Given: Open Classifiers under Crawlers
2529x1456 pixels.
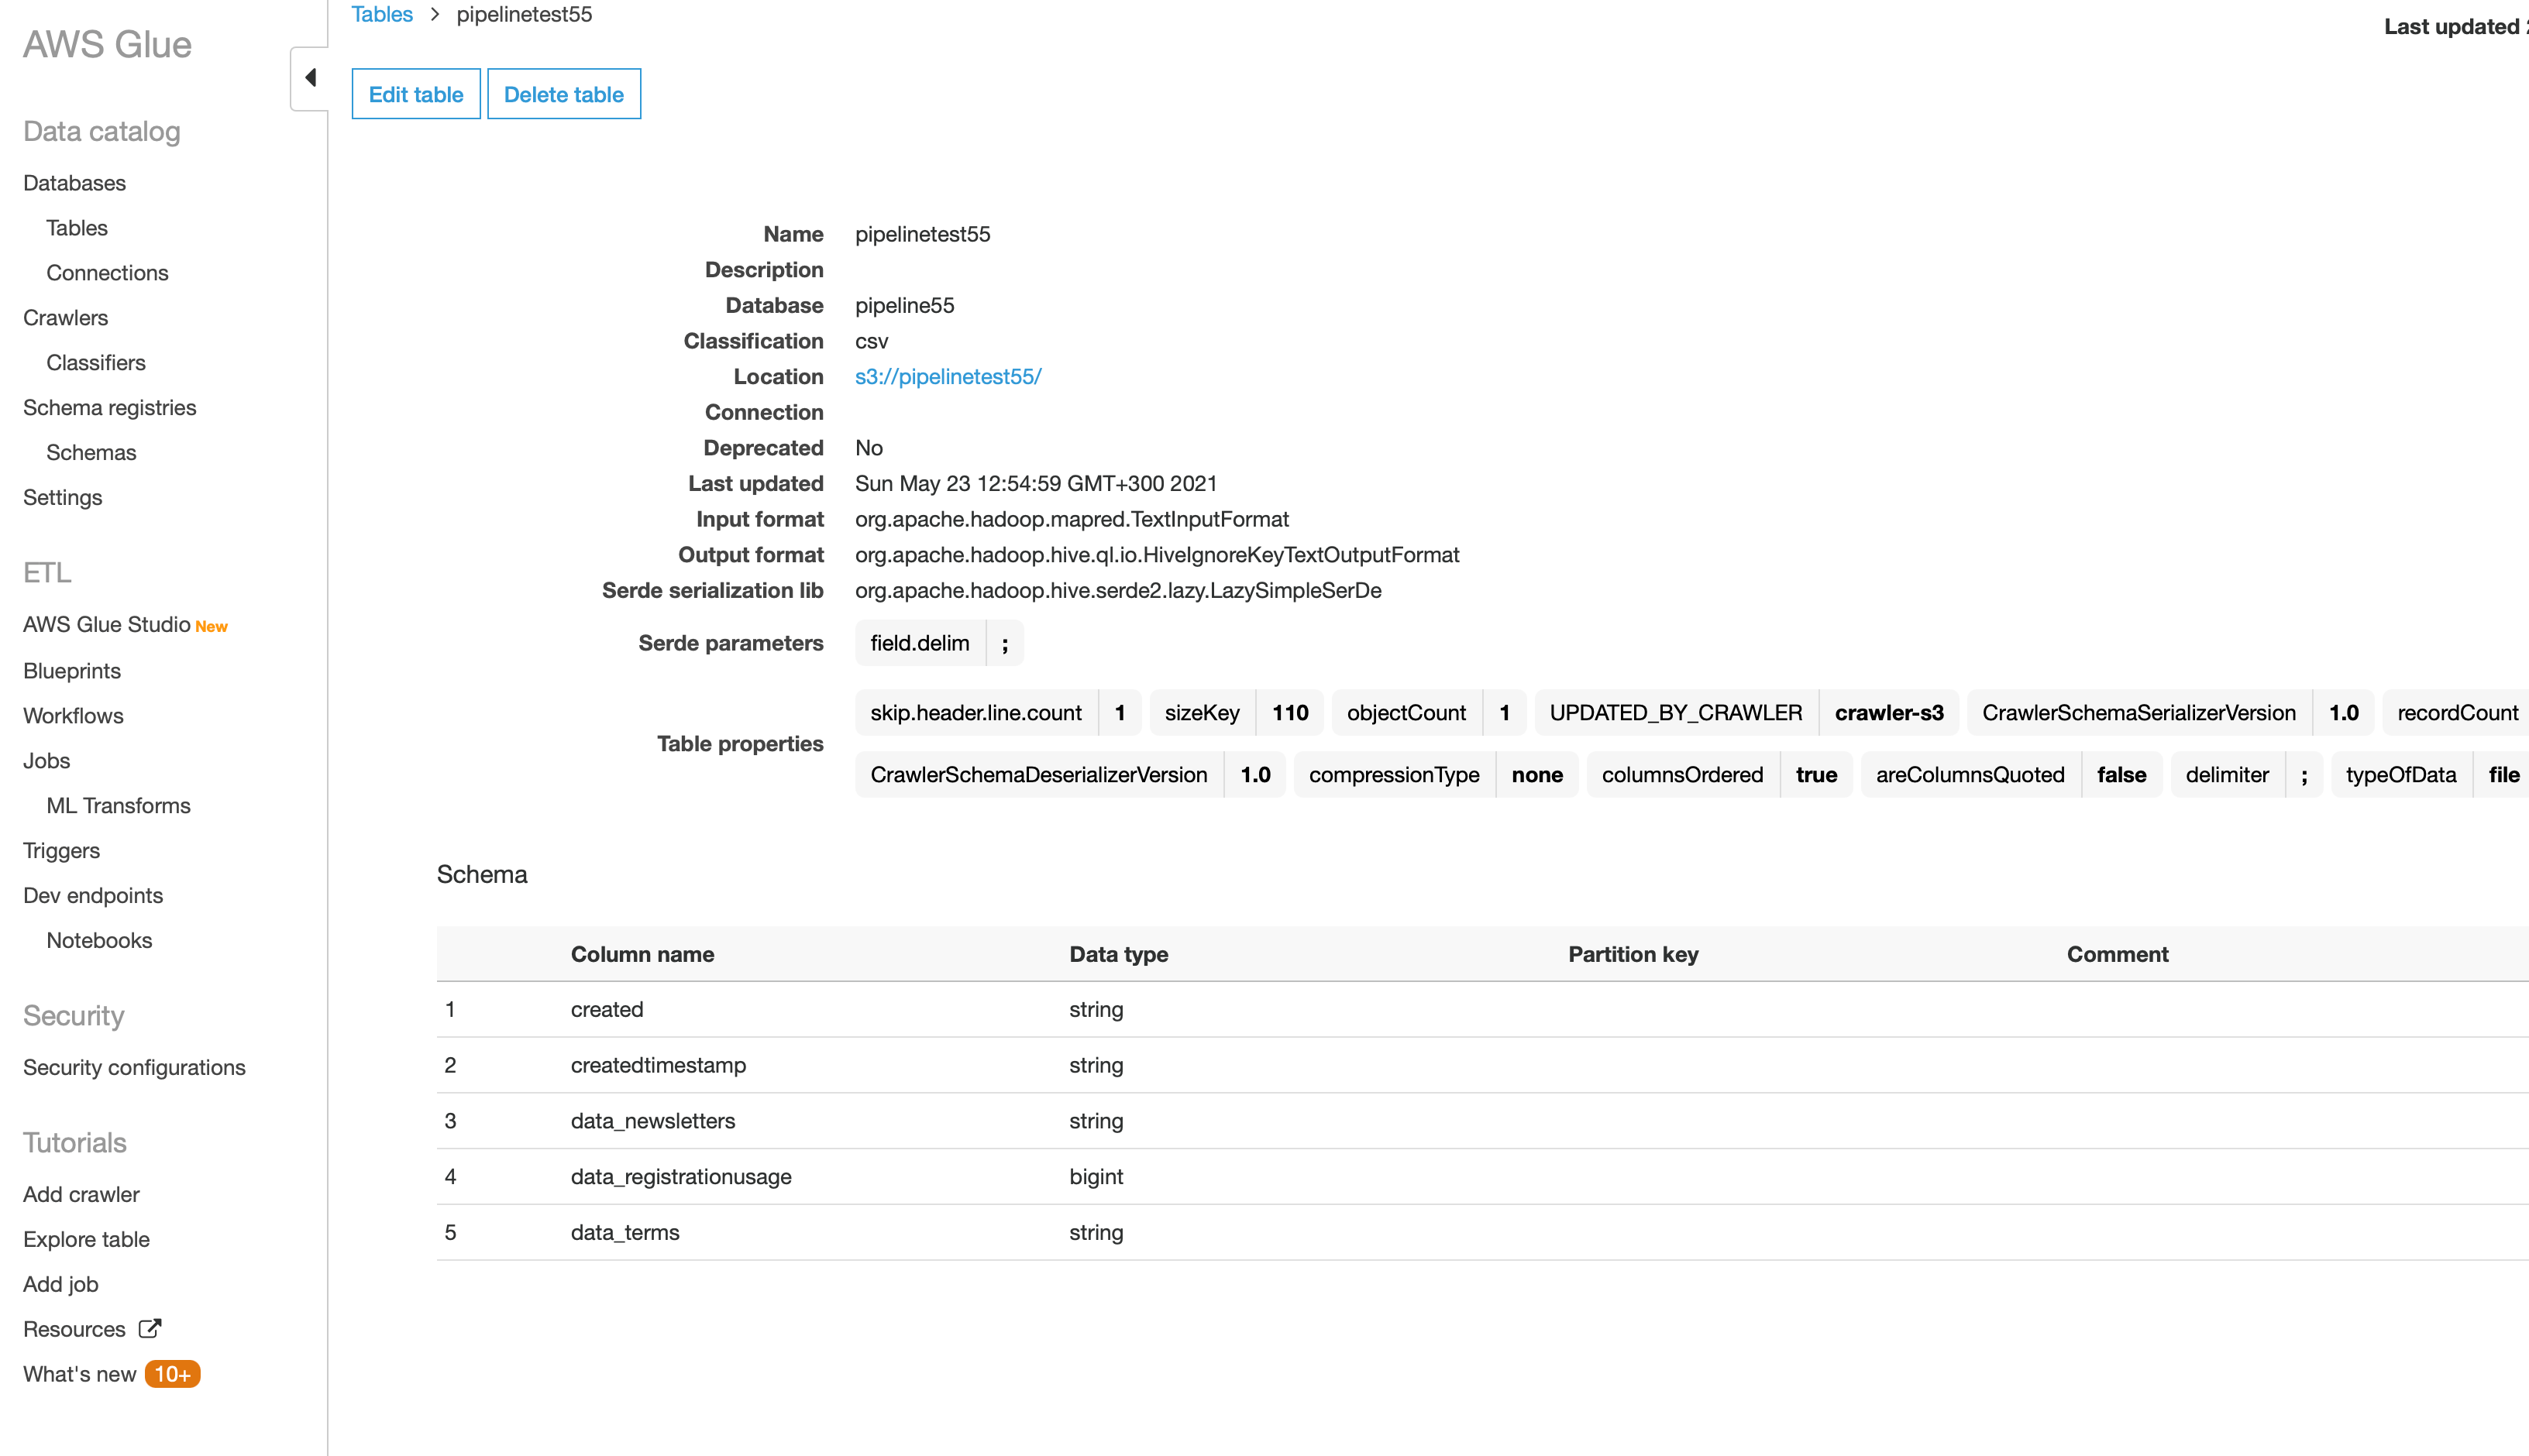Looking at the screenshot, I should click(95, 363).
